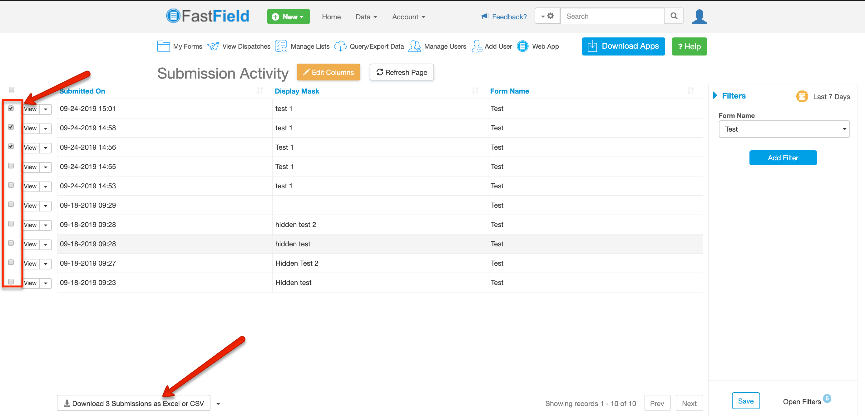
Task: Click the Manage Lists checklist icon
Action: coord(281,46)
